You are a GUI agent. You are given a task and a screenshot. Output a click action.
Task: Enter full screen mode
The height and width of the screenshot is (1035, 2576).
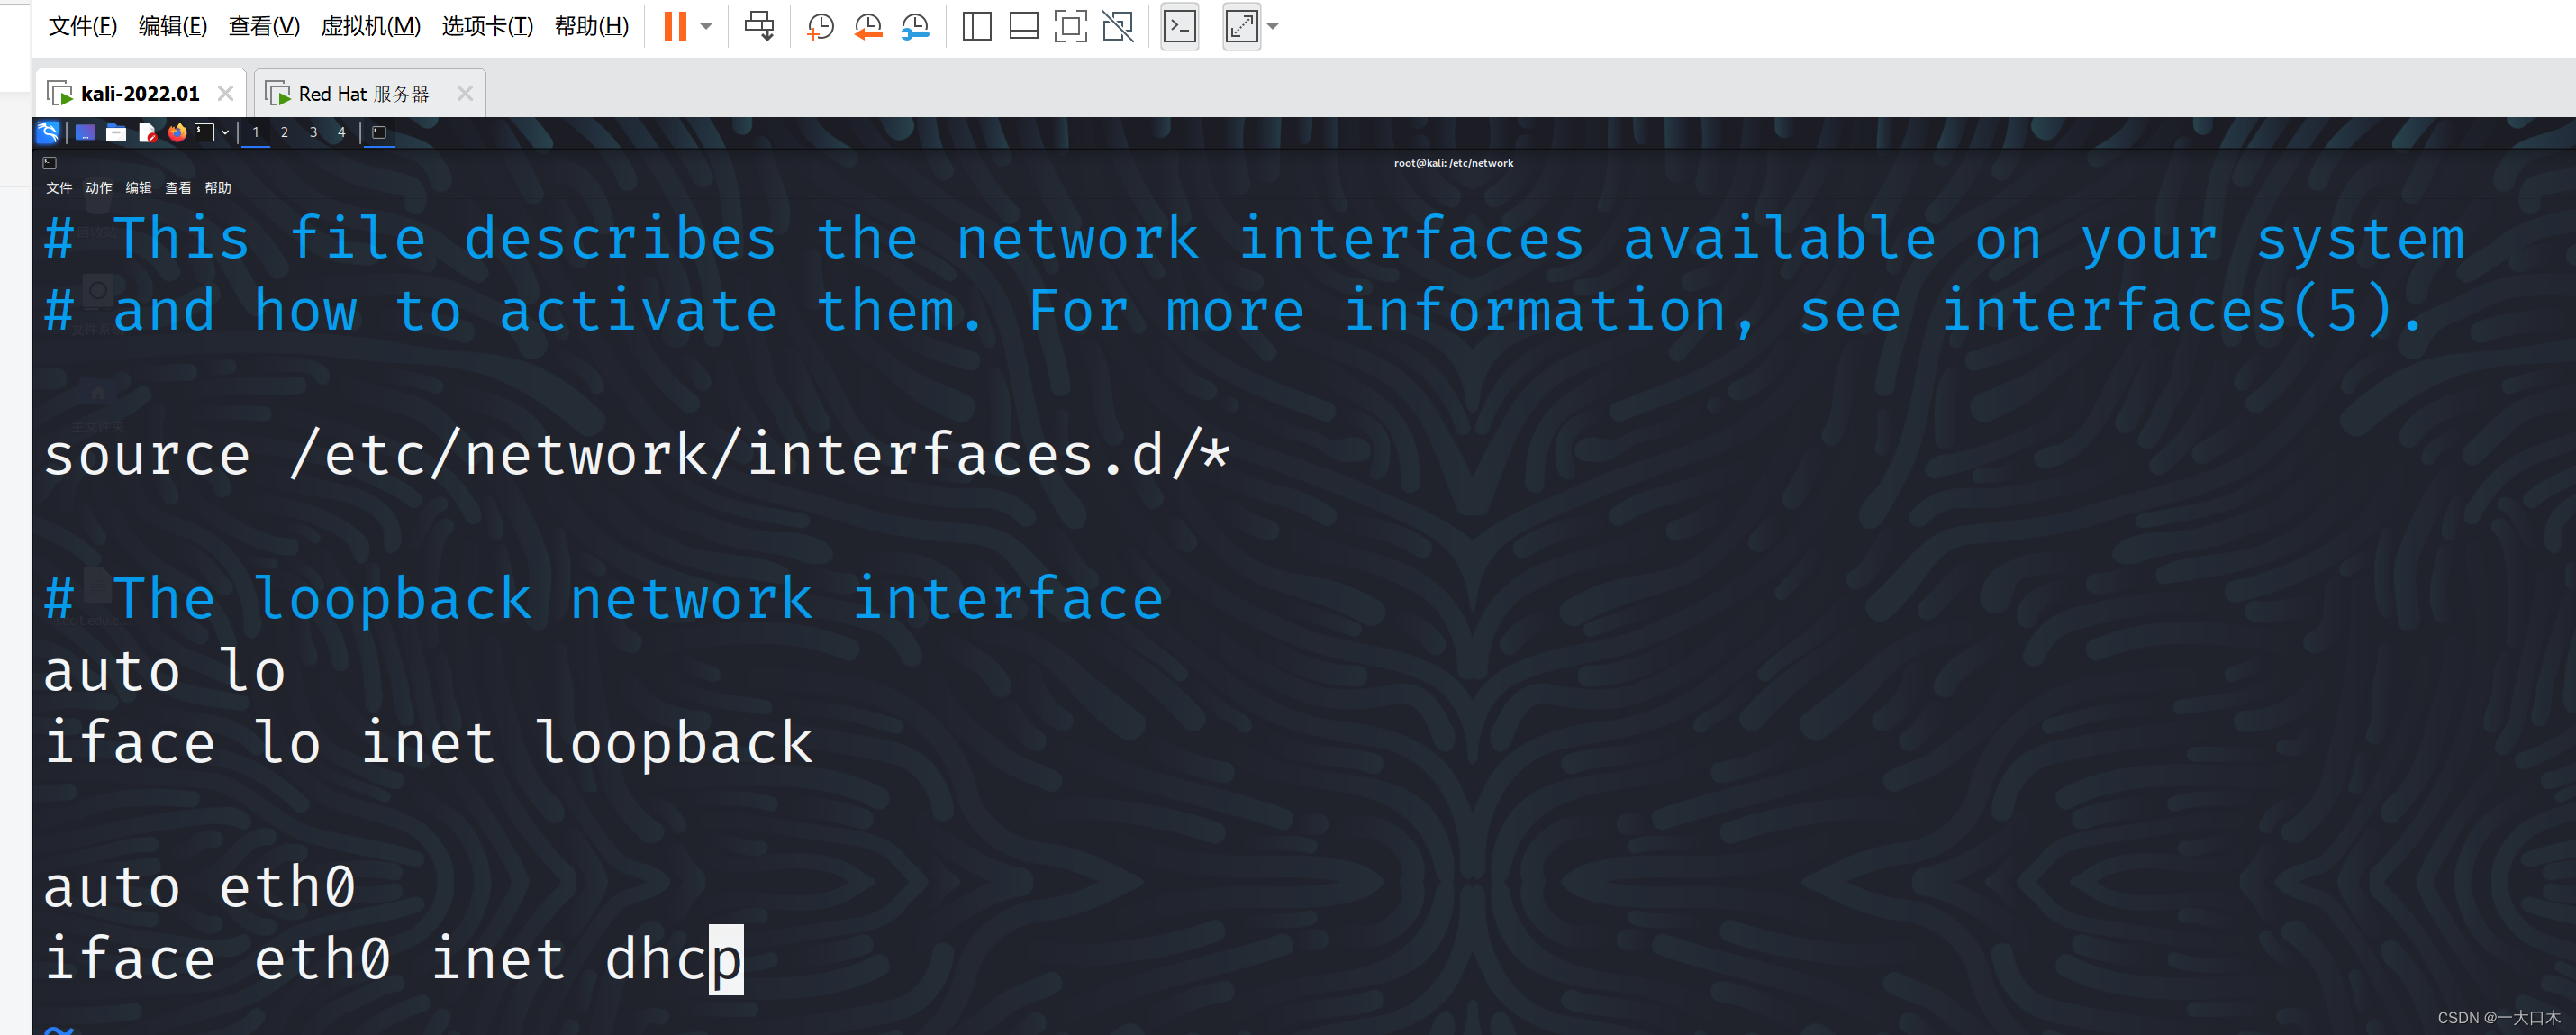tap(1070, 26)
